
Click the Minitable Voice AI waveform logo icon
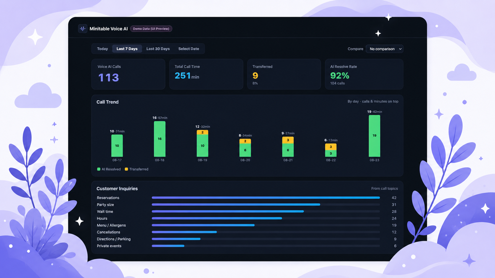pyautogui.click(x=83, y=29)
